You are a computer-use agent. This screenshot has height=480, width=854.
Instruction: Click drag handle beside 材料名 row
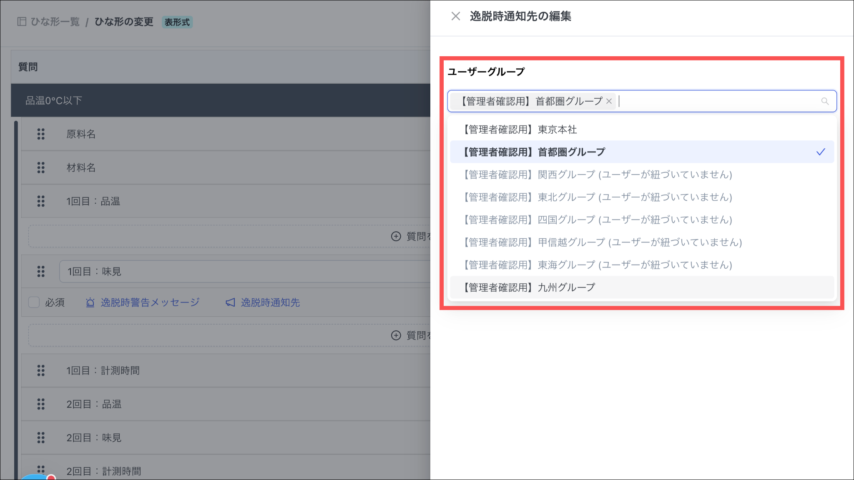click(x=41, y=167)
